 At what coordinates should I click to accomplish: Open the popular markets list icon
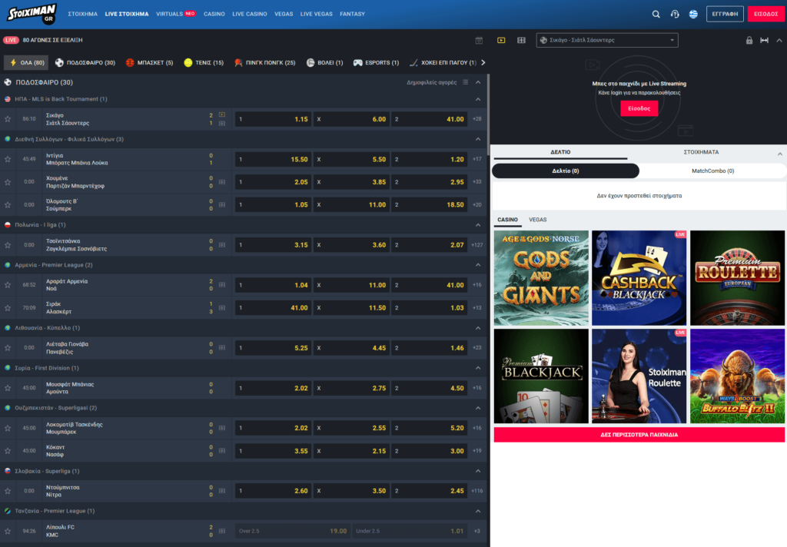coord(465,82)
